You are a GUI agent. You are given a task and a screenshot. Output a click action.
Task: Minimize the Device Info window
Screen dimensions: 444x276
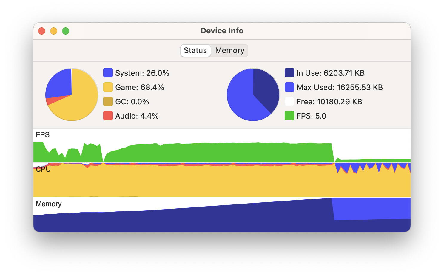click(54, 31)
